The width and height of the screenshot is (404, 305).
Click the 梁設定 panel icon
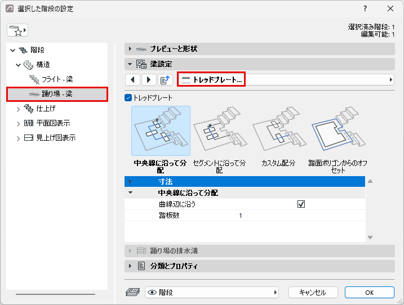(141, 64)
